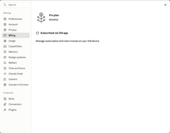Select the Privacy shield icon
This screenshot has height=133, width=170.
coord(5,30)
